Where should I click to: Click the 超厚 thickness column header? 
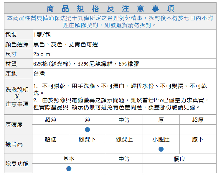tap(197, 120)
